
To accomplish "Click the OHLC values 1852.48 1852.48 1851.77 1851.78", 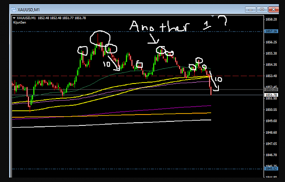I will (62, 18).
